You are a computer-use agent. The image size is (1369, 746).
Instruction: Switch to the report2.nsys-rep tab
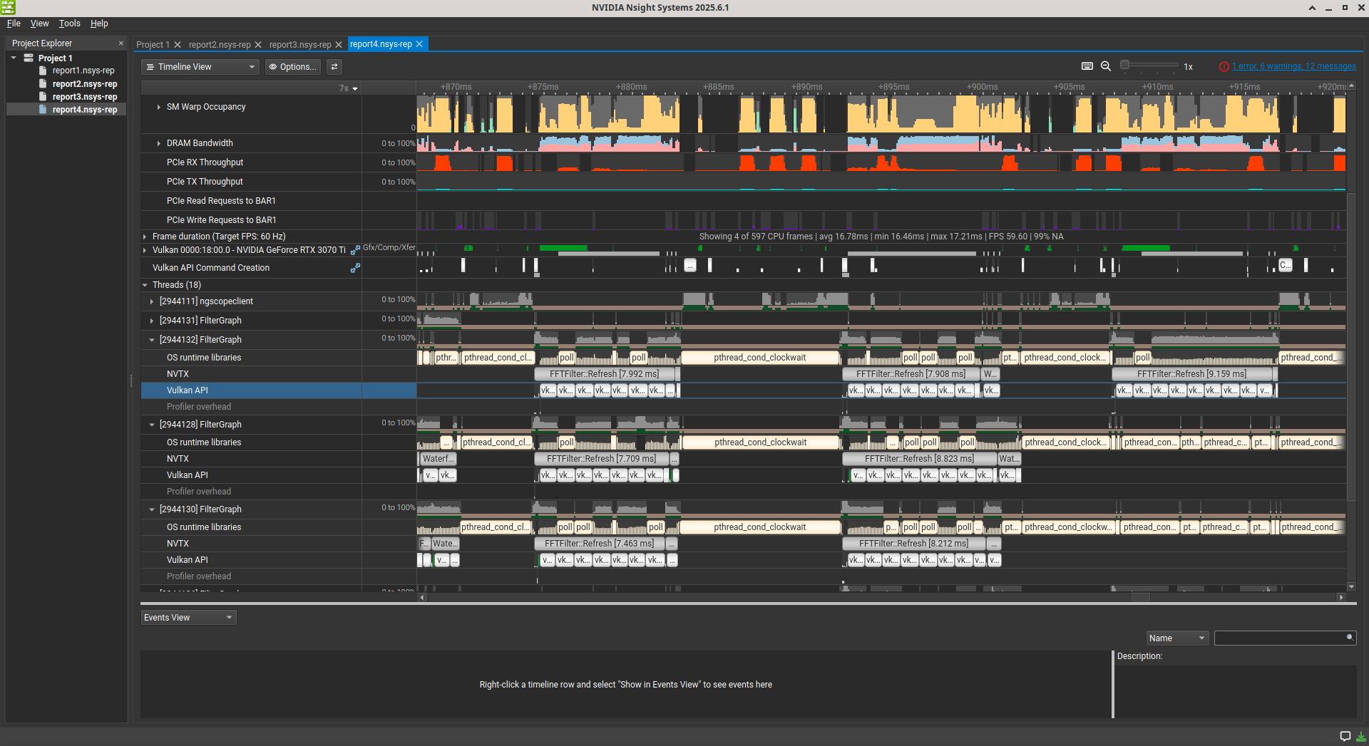[x=220, y=44]
